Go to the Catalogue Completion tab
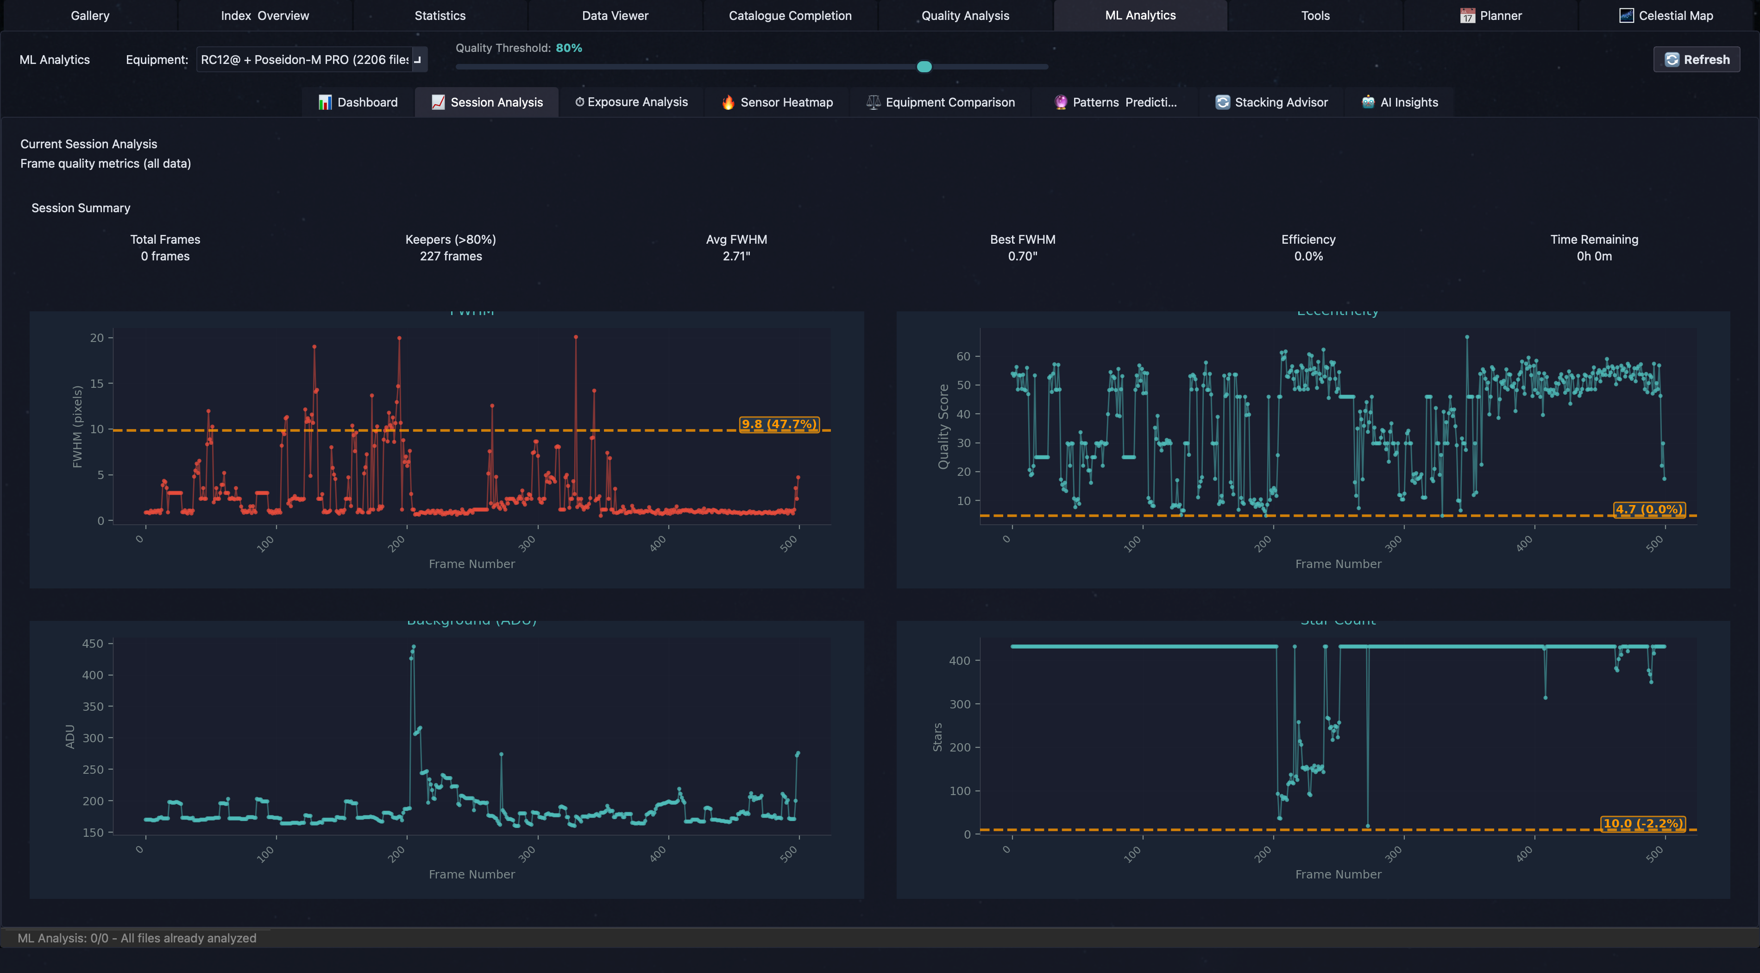Screen dimensions: 1760x973 click(790, 16)
